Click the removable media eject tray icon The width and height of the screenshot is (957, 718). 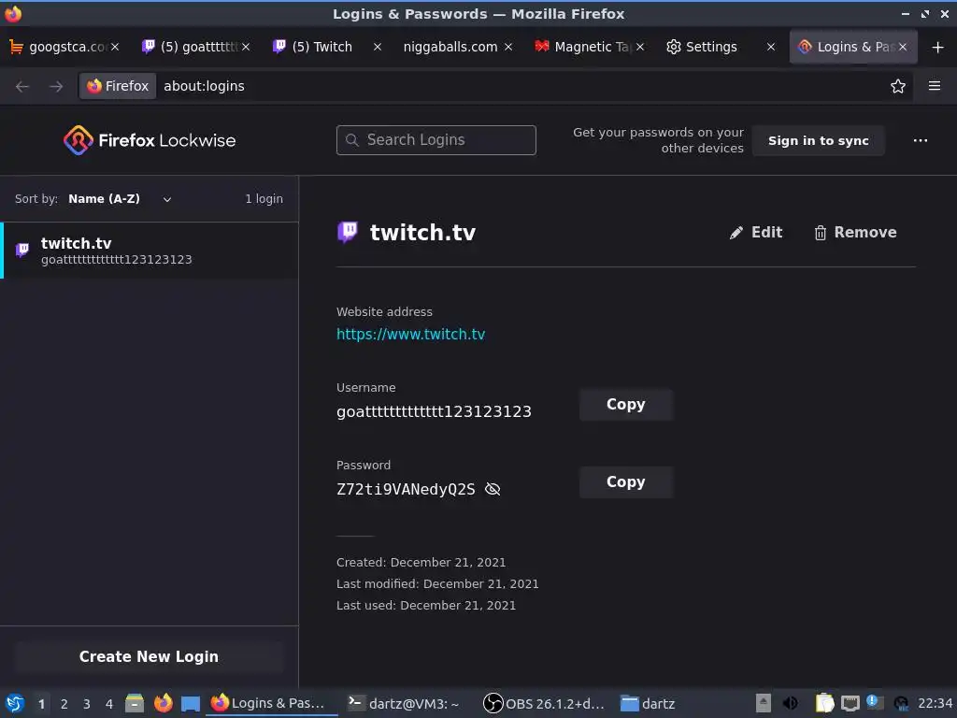tap(763, 703)
